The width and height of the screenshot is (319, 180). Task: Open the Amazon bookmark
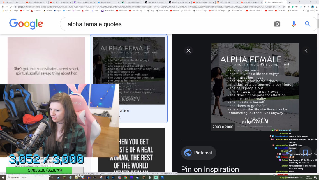[48, 11]
